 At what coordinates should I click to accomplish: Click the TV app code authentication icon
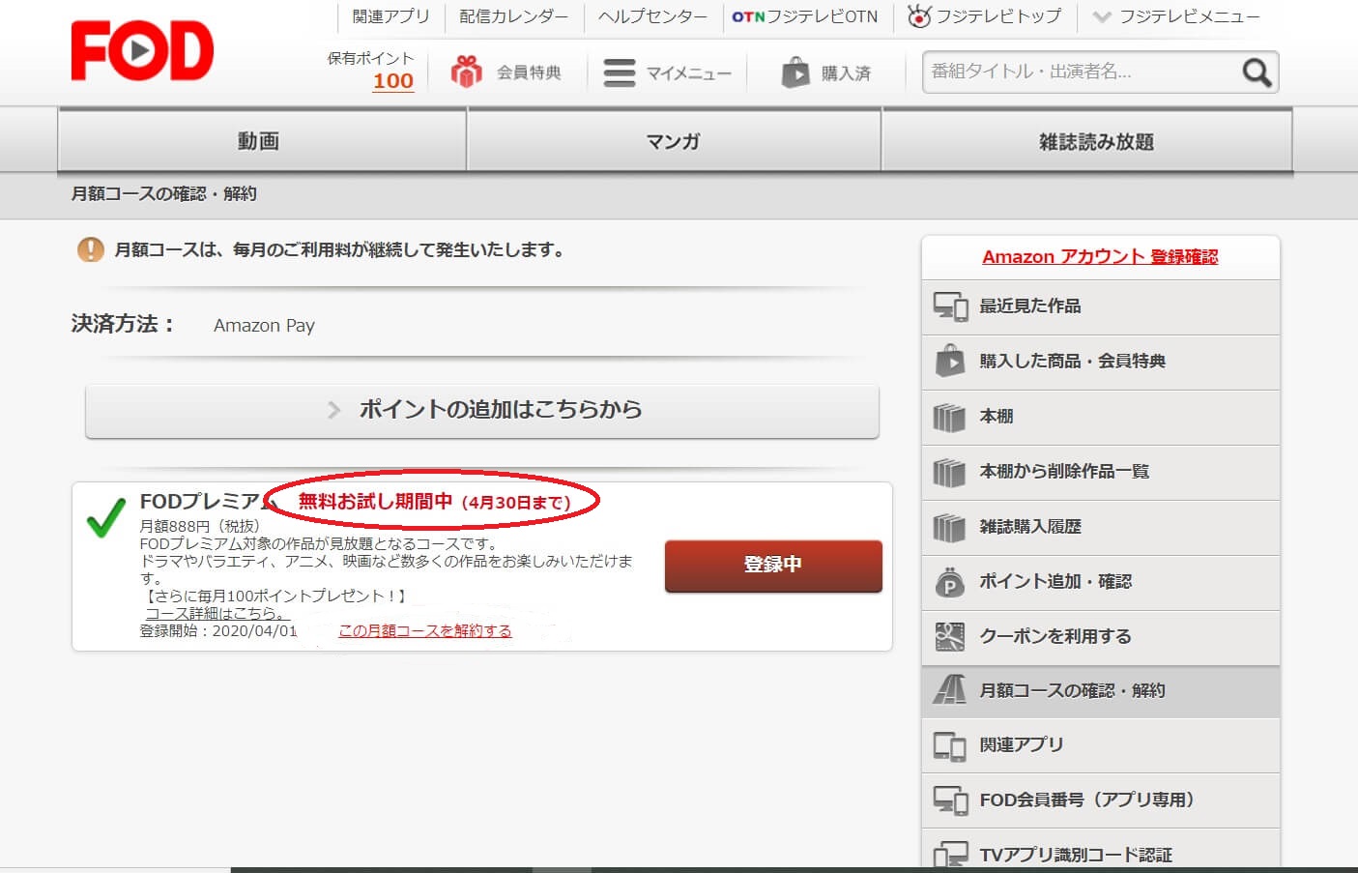pyautogui.click(x=950, y=855)
